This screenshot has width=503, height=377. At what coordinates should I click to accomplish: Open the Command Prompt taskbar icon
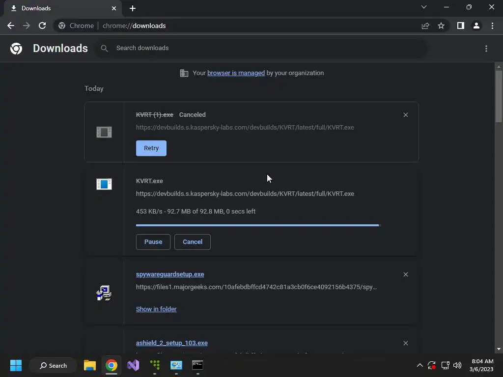coord(197,365)
